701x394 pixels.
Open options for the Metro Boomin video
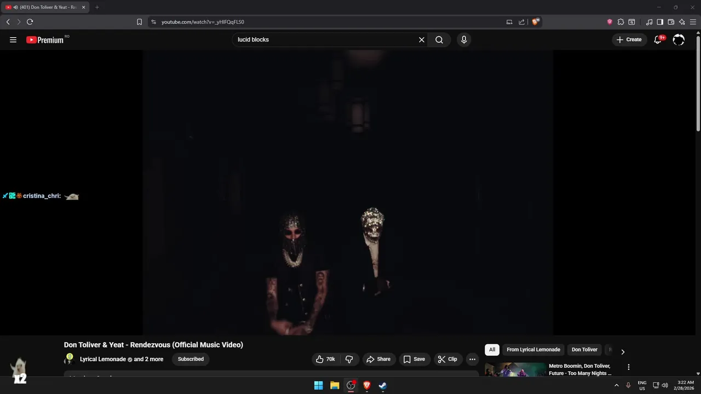point(629,367)
